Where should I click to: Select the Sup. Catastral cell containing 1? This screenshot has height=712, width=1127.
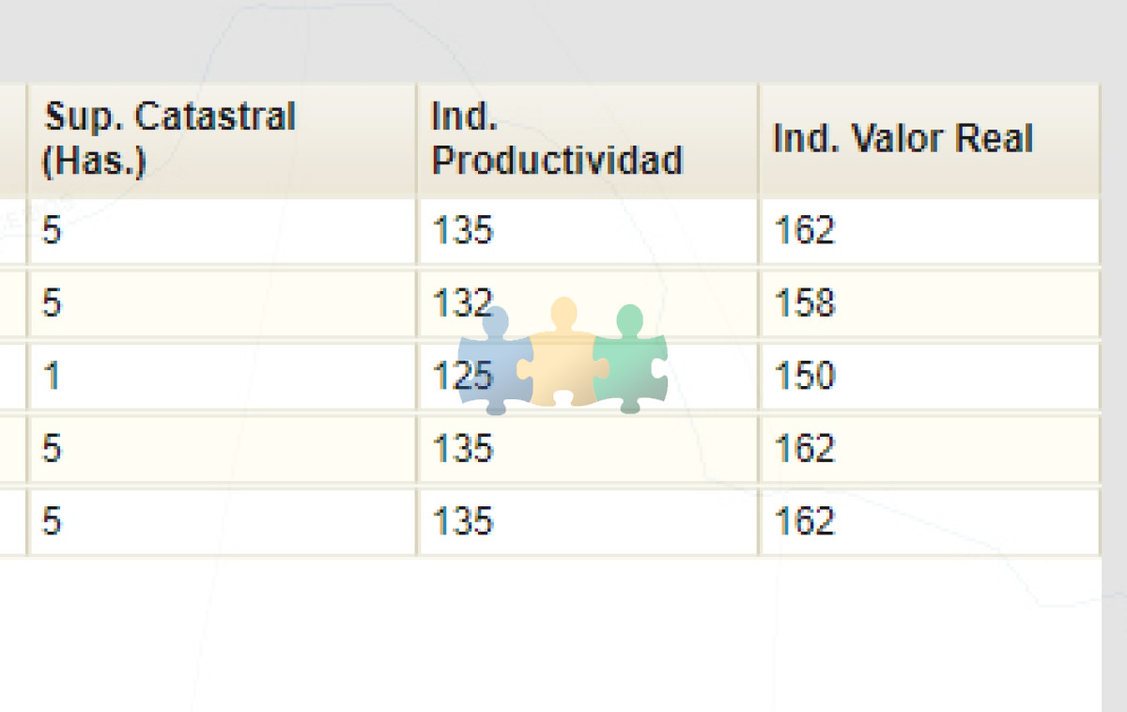tap(222, 376)
